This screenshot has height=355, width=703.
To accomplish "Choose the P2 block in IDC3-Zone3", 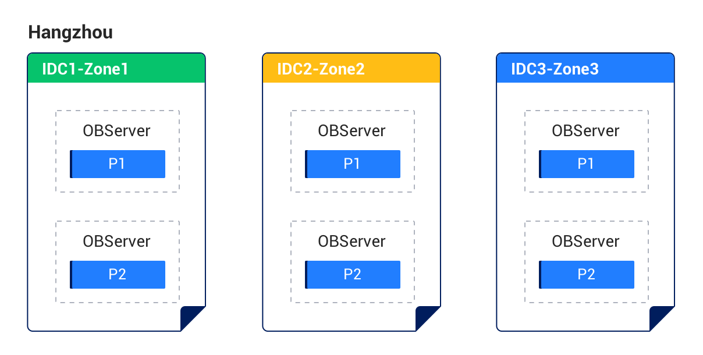I will [587, 275].
